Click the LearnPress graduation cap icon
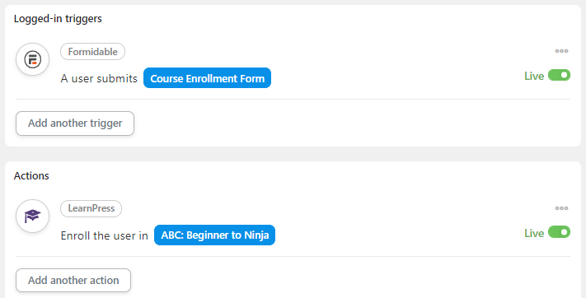The image size is (586, 298). pyautogui.click(x=32, y=217)
